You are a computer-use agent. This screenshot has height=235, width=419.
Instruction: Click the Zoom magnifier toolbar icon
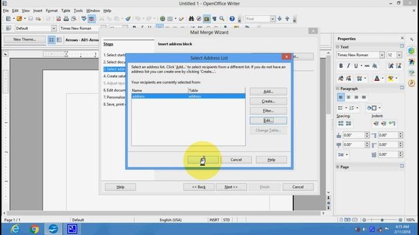[x=222, y=19]
